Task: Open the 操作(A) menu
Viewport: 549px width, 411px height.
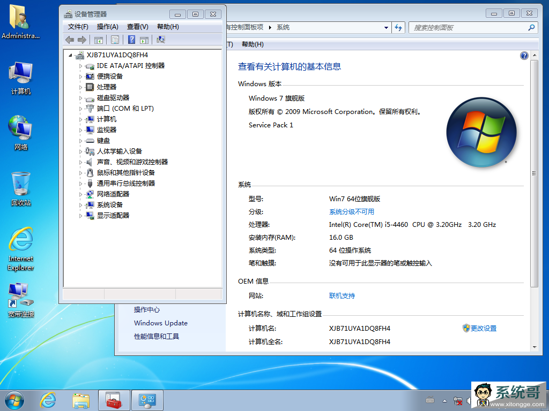Action: pyautogui.click(x=107, y=27)
